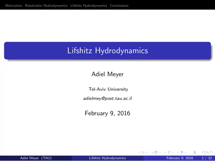Click previous slide arrow in navigation bar
The height and width of the screenshot is (161, 215).
pyautogui.click(x=139, y=152)
